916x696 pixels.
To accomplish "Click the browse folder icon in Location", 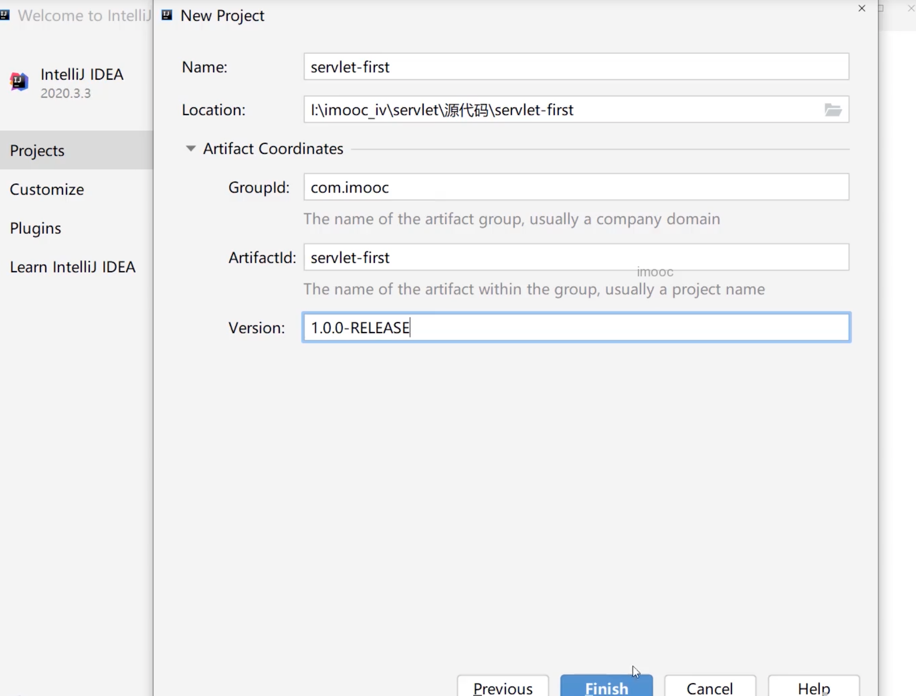I will [832, 110].
